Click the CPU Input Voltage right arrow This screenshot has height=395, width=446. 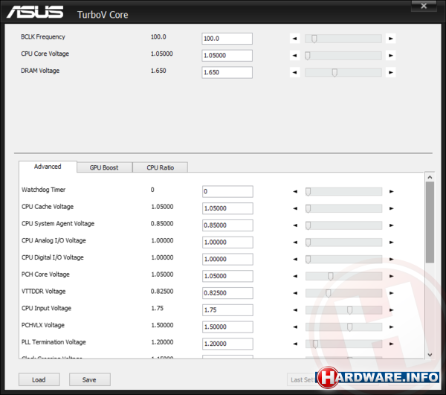391,310
